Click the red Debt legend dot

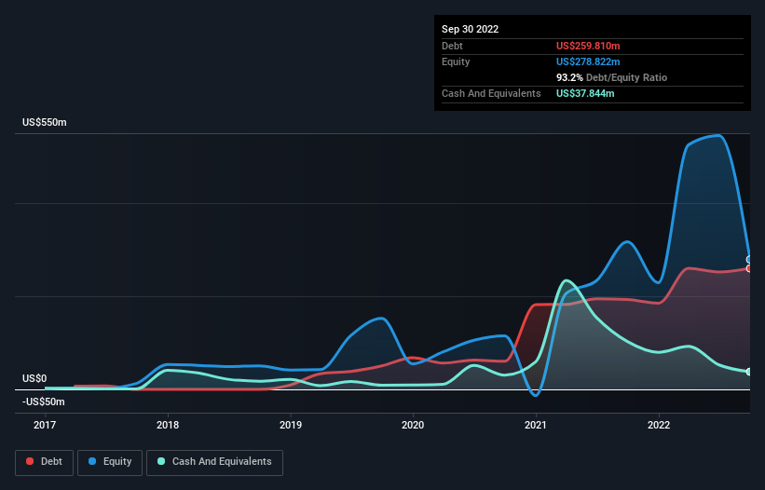30,461
